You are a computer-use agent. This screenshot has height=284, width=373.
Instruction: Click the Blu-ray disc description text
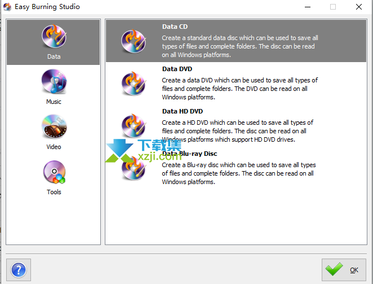coord(239,173)
